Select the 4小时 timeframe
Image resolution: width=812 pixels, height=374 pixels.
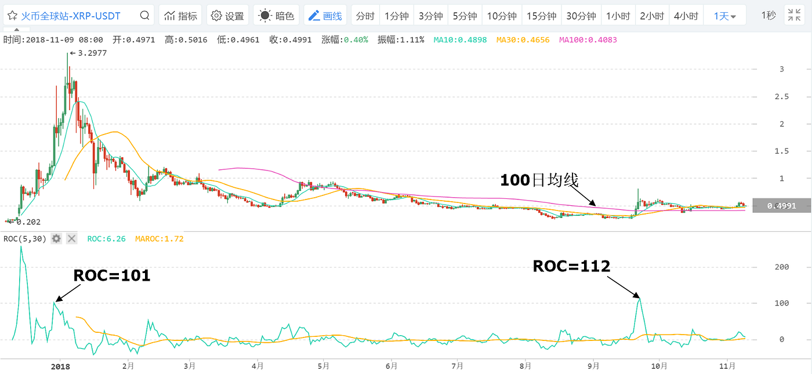(x=686, y=16)
